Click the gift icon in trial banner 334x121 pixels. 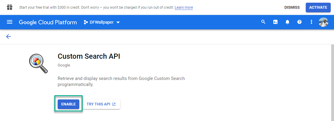click(x=10, y=7)
